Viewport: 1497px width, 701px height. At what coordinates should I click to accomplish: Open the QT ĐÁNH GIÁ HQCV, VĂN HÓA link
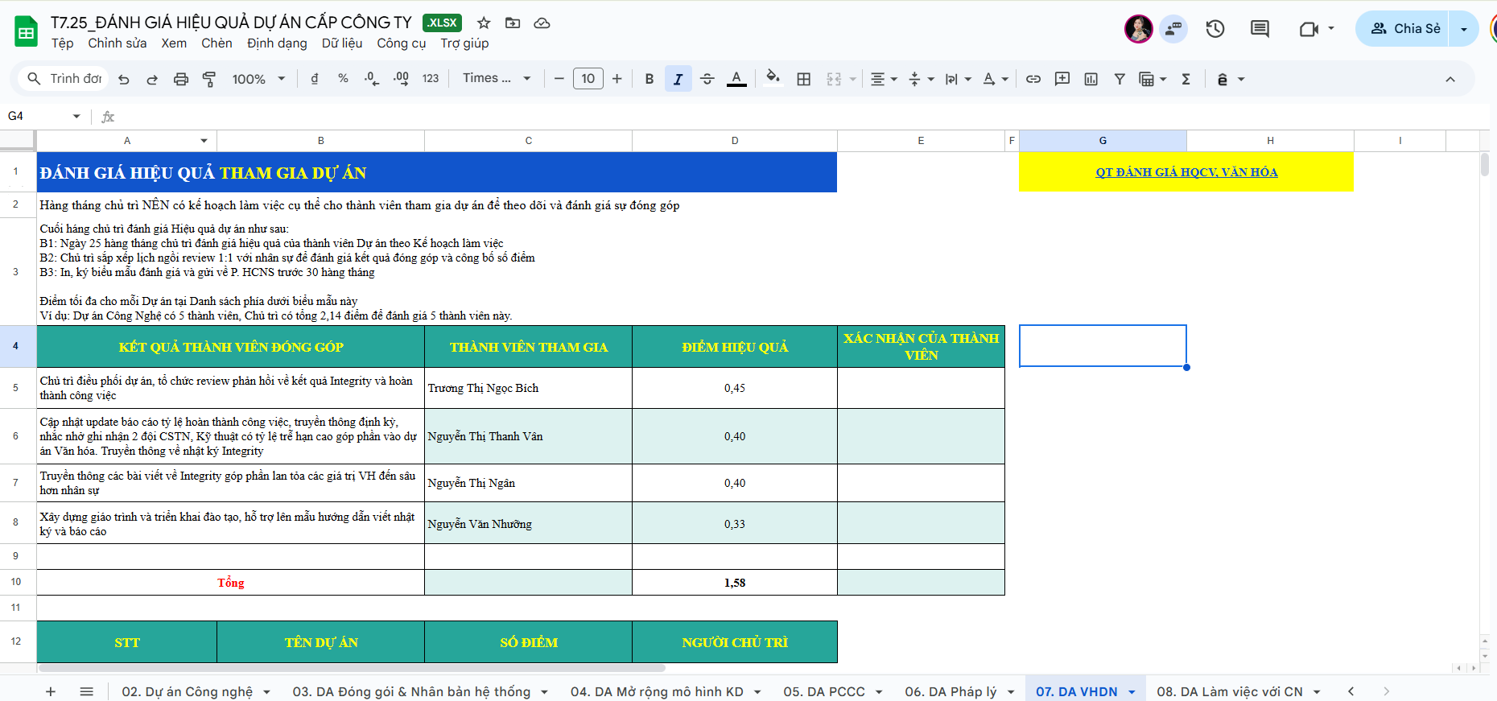point(1186,172)
